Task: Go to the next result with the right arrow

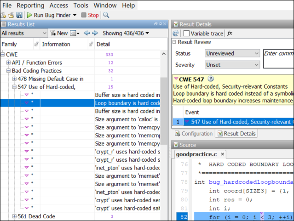Action: click(x=95, y=33)
